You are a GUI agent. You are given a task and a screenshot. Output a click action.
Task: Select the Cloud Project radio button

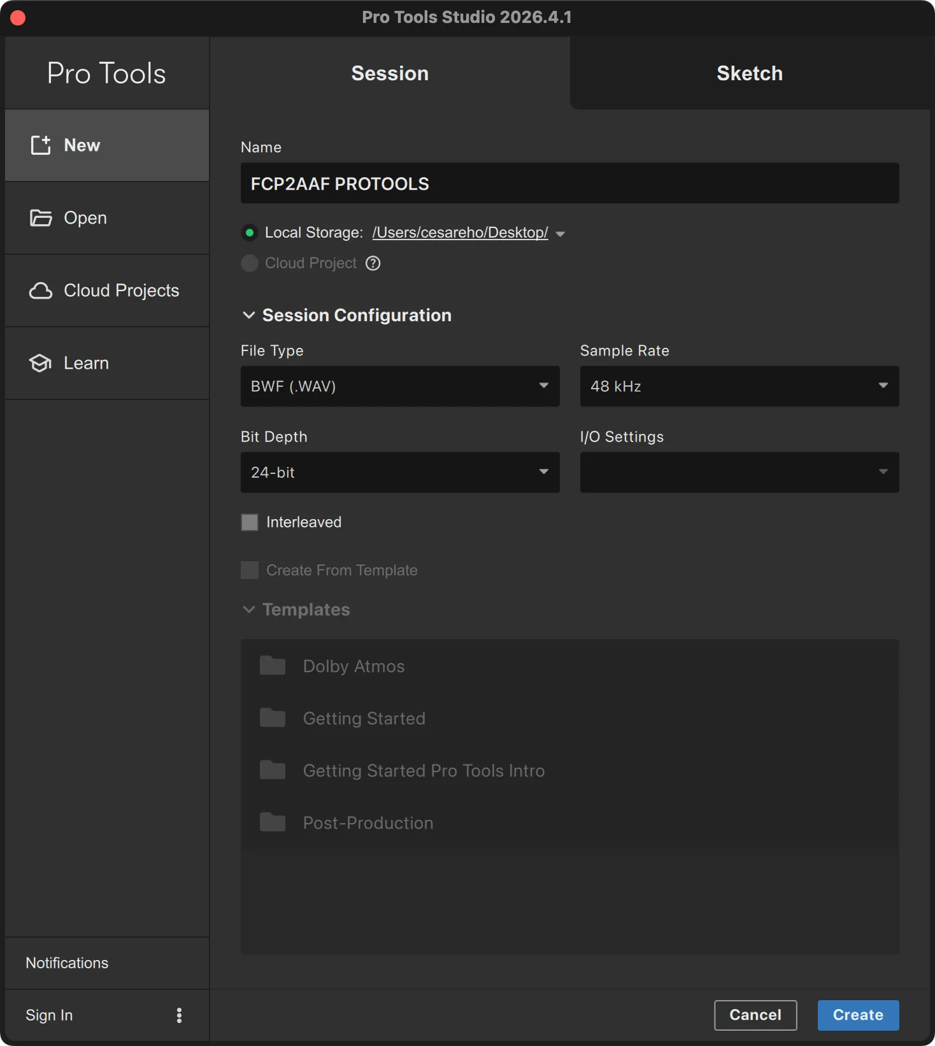click(250, 263)
